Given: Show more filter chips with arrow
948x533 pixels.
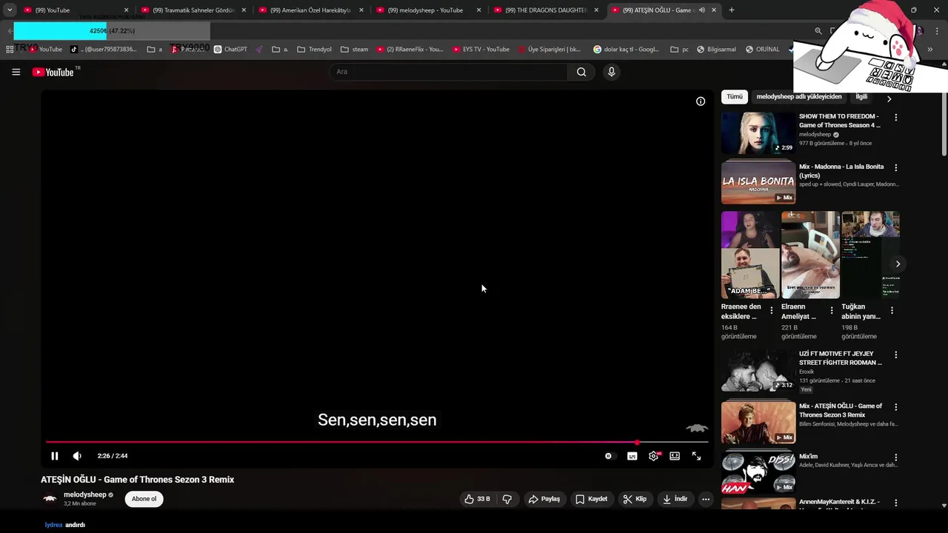Looking at the screenshot, I should (889, 98).
